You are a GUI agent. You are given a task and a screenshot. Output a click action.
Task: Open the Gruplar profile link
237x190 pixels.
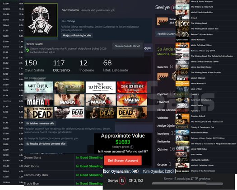tap(162, 165)
